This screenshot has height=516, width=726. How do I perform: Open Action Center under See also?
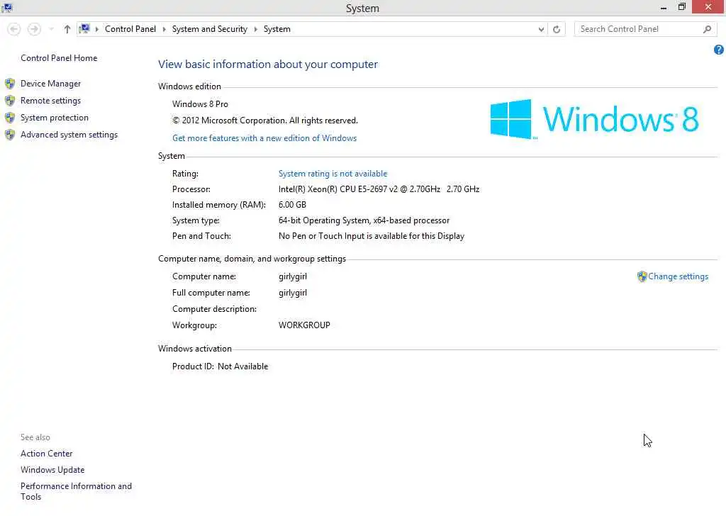46,454
